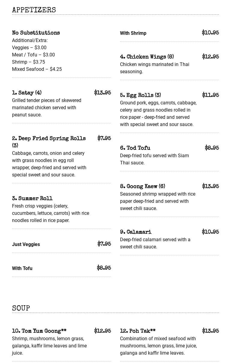231x363 pixels.
Task: Select the Poh Tak soup title
Action: pyautogui.click(x=138, y=331)
